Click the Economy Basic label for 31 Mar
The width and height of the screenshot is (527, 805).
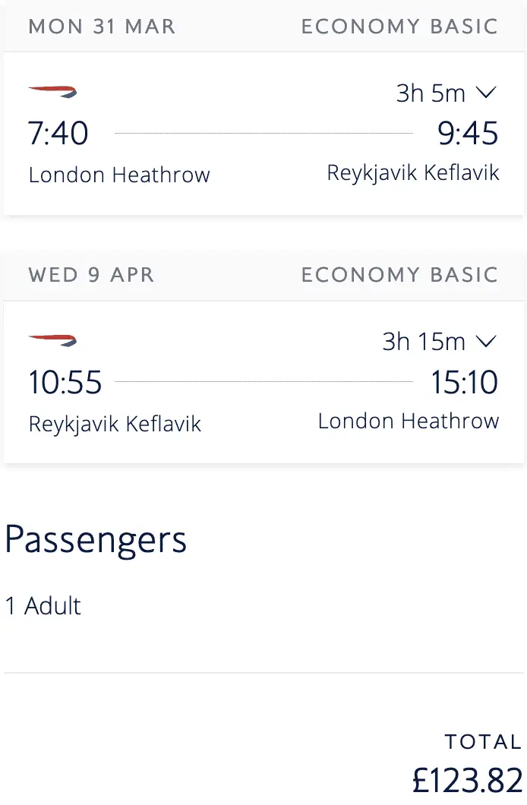[399, 27]
